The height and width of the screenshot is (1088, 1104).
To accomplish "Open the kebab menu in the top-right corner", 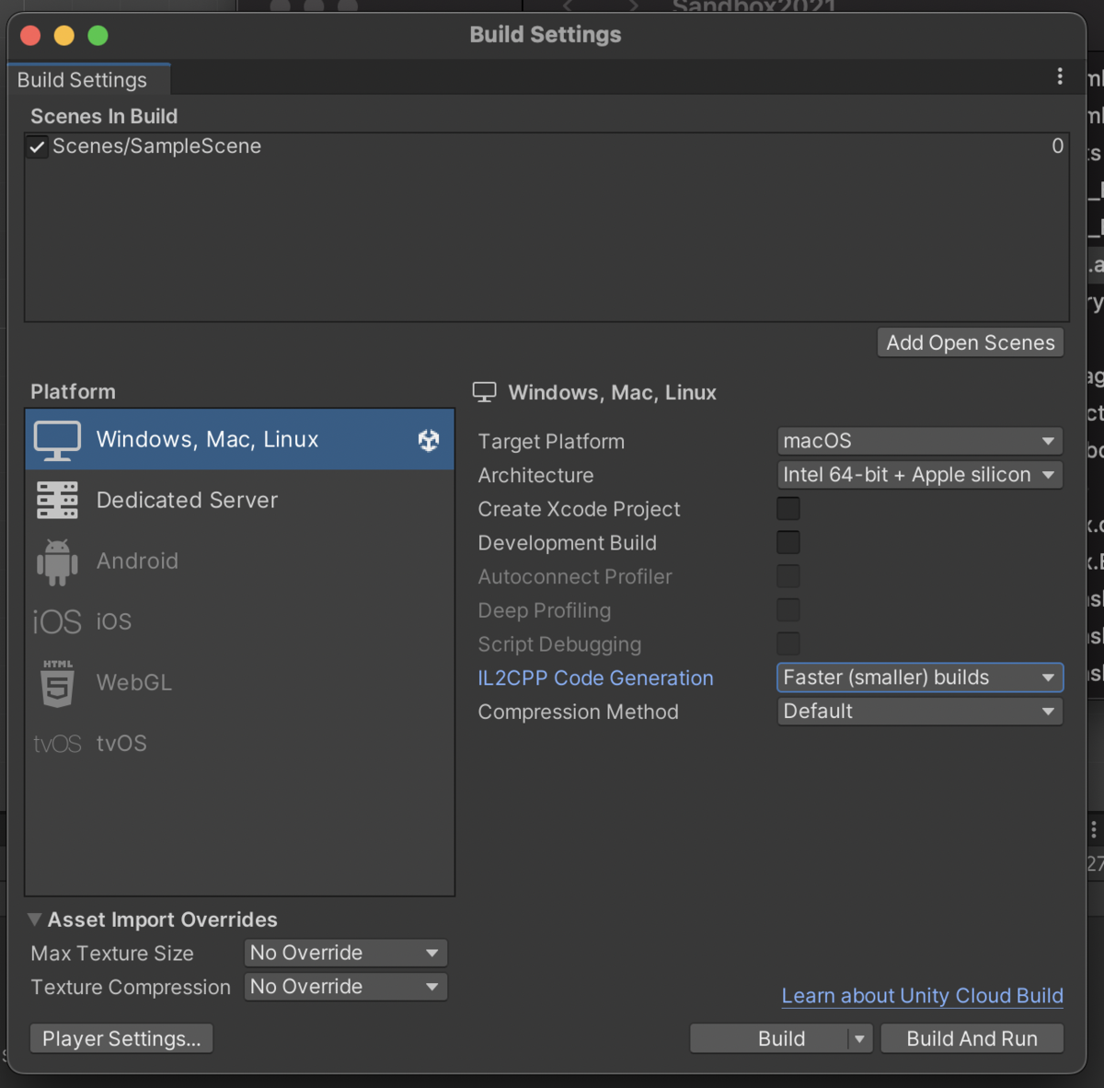I will coord(1060,75).
